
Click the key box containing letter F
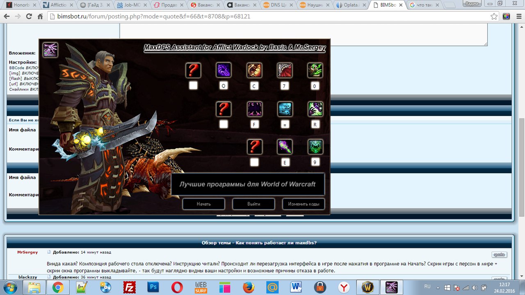(254, 124)
